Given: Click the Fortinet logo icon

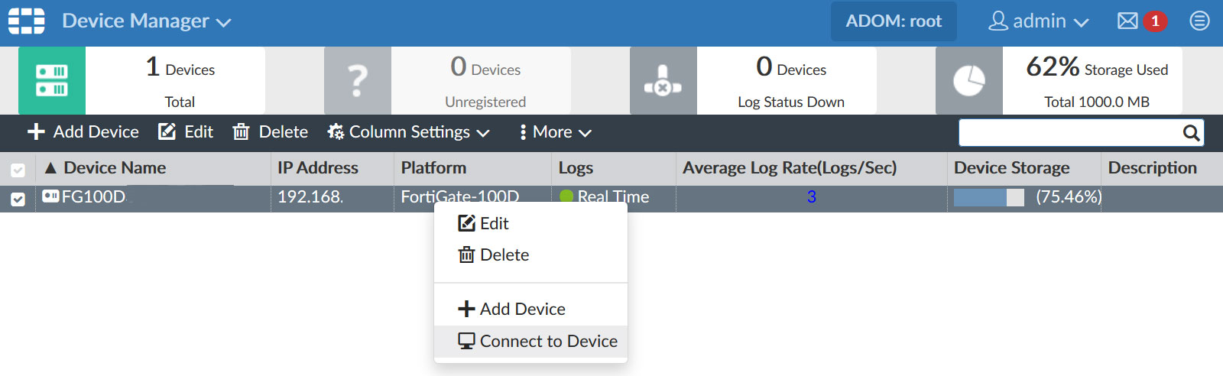Looking at the screenshot, I should [27, 21].
